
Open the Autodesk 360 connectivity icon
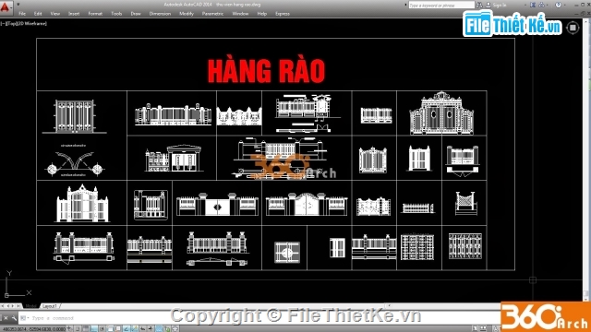541,5
